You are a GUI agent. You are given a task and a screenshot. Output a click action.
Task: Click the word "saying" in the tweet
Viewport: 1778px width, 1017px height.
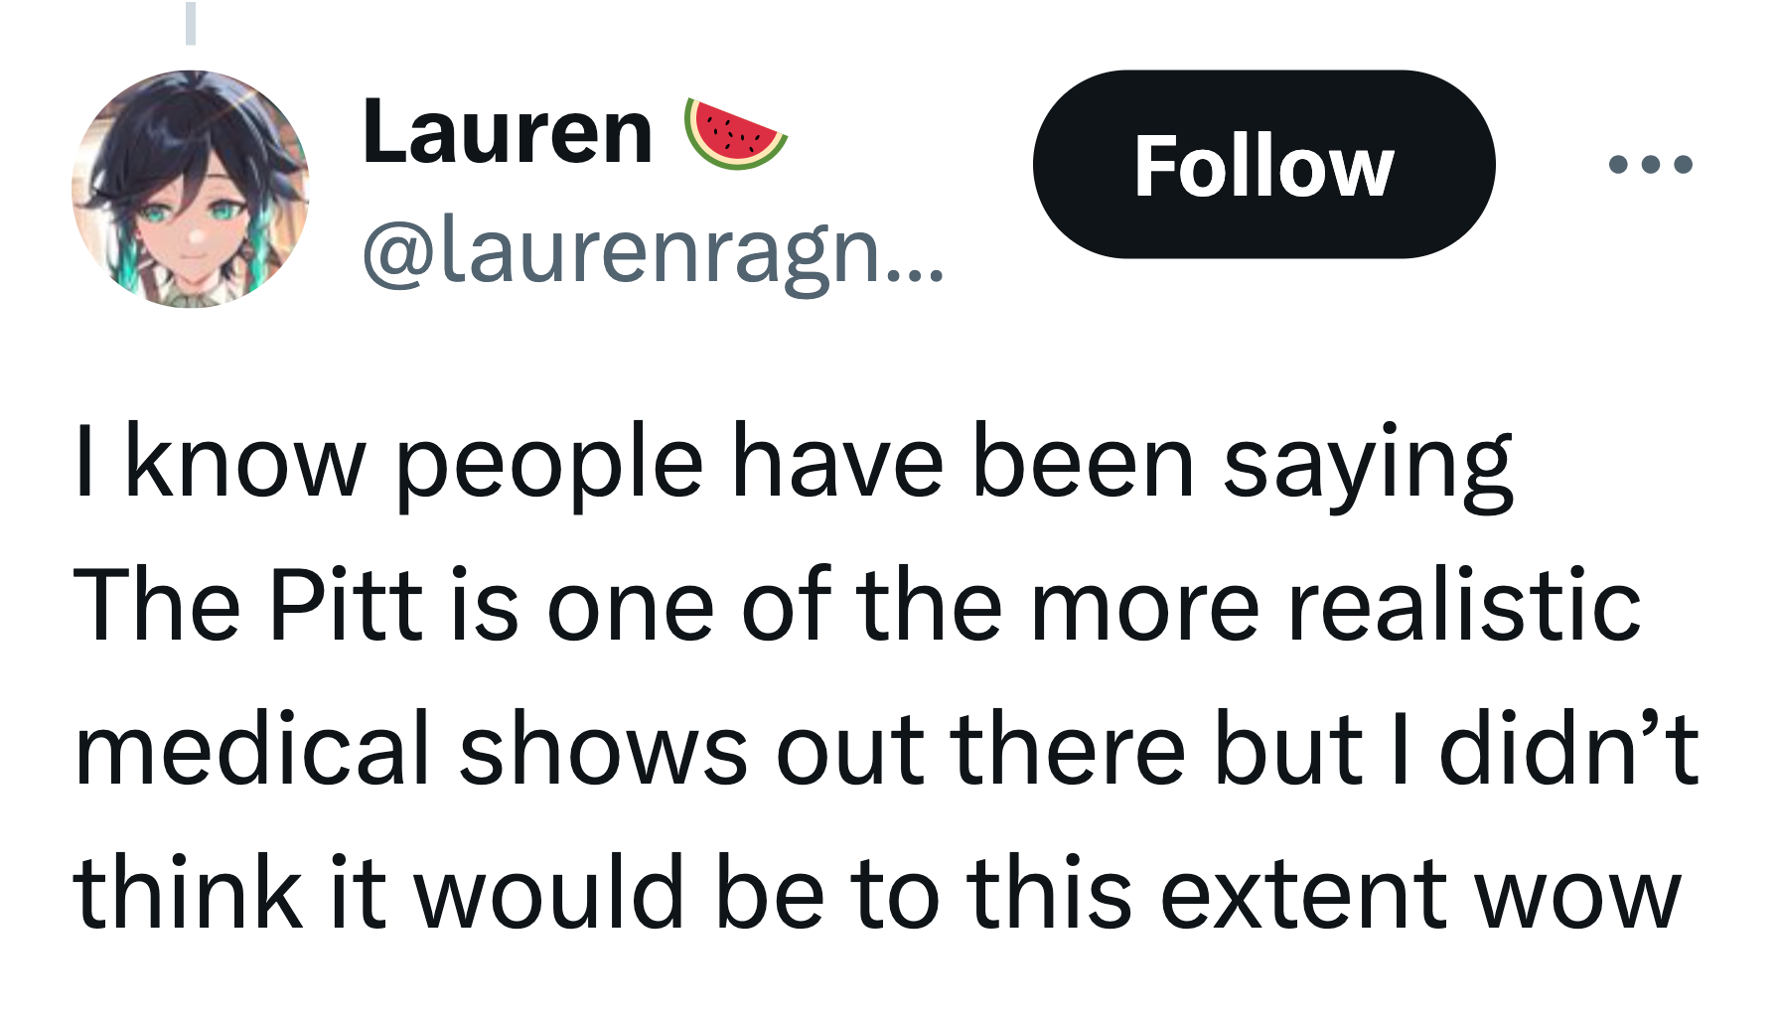(x=1368, y=465)
